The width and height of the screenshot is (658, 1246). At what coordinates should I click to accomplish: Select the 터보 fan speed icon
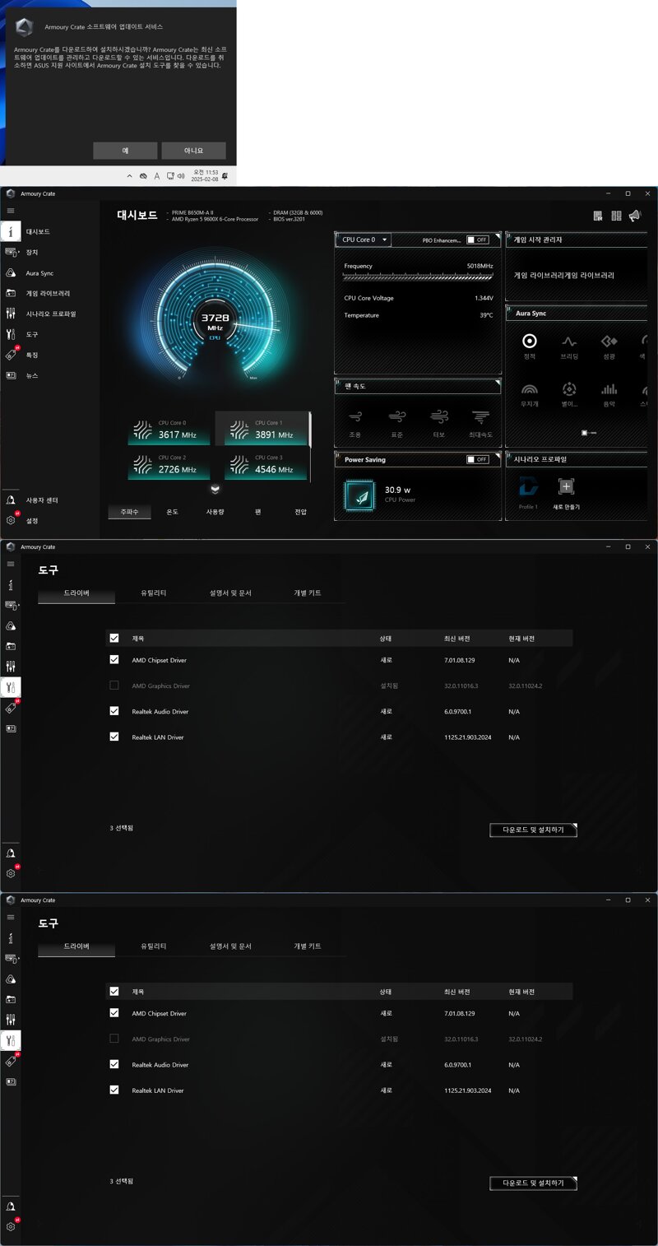pos(439,416)
